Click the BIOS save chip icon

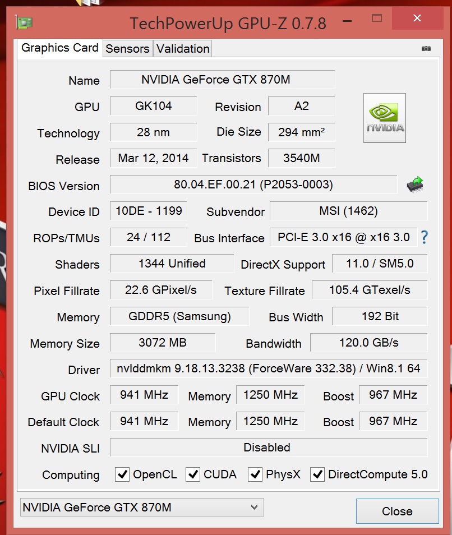click(415, 184)
